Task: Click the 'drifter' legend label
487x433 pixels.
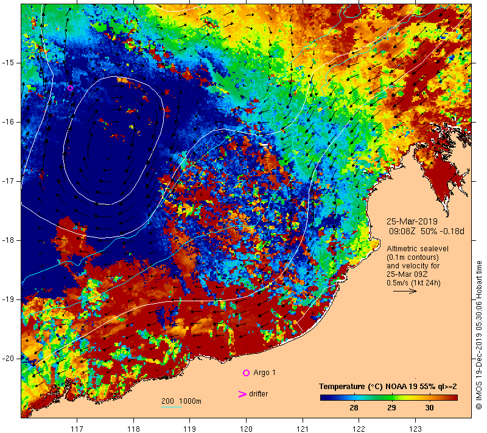Action: coord(258,394)
